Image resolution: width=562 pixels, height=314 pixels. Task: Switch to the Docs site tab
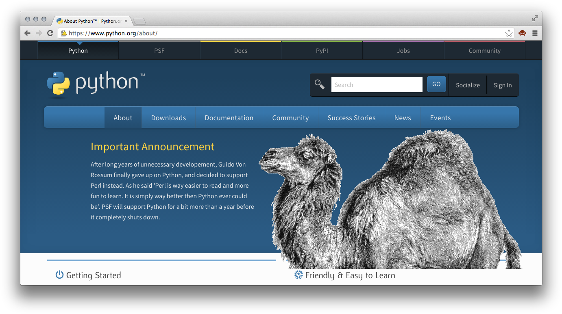(241, 50)
